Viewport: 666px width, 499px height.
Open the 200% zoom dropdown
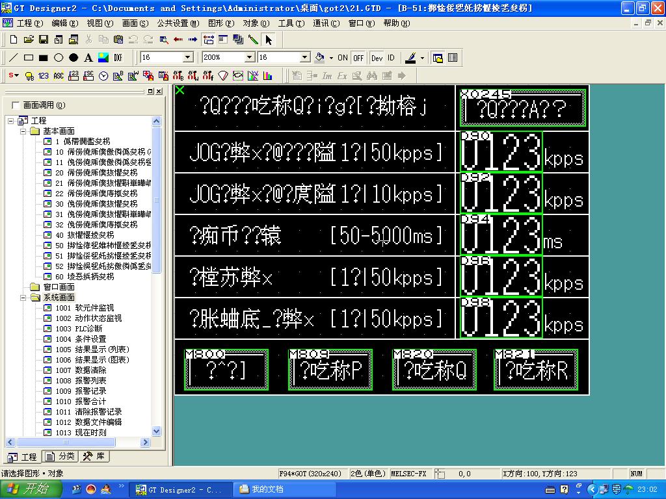click(x=249, y=58)
